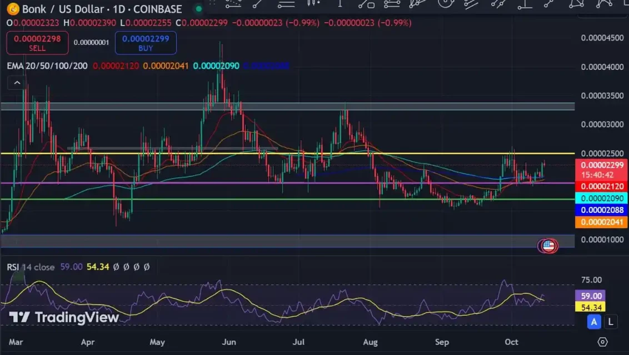This screenshot has height=355, width=629.
Task: Select the horizontal lines drawing tool
Action: (286, 4)
